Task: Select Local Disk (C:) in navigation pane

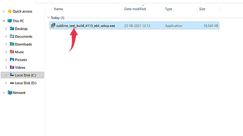Action: point(26,75)
